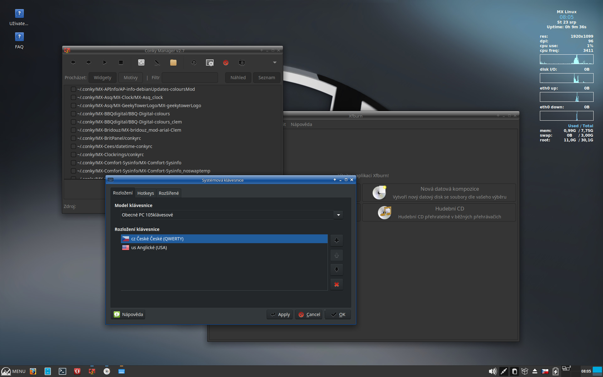The height and width of the screenshot is (377, 603).
Task: Click the red kill-all-widgets icon
Action: 226,63
